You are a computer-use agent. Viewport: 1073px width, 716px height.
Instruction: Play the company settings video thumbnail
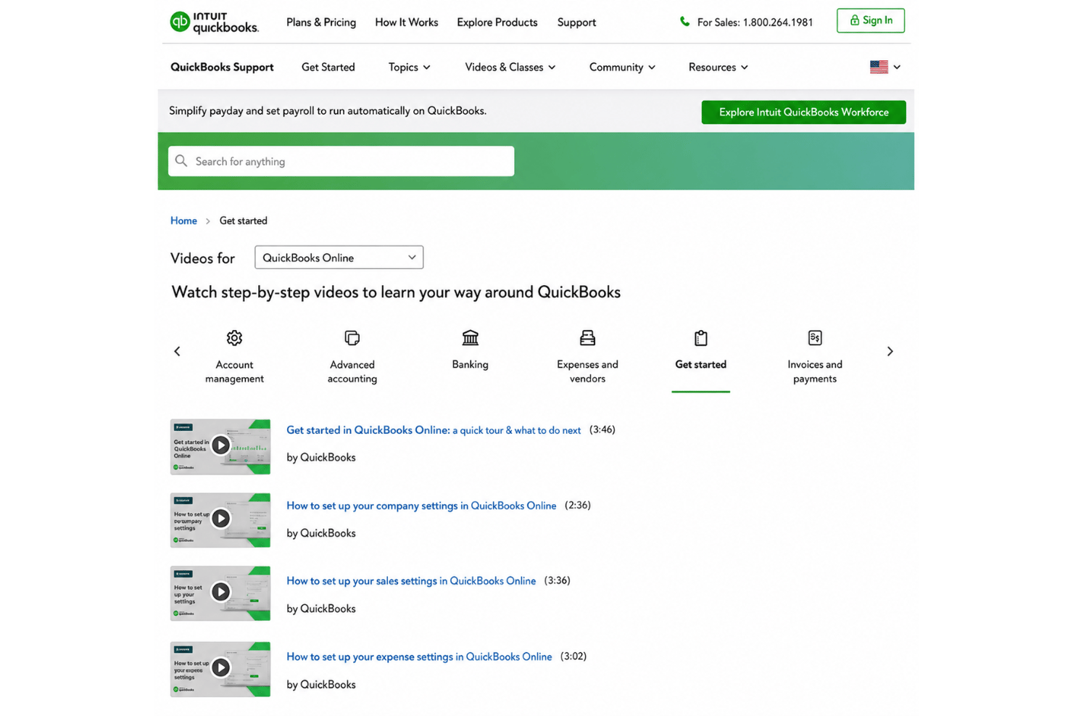pos(220,519)
